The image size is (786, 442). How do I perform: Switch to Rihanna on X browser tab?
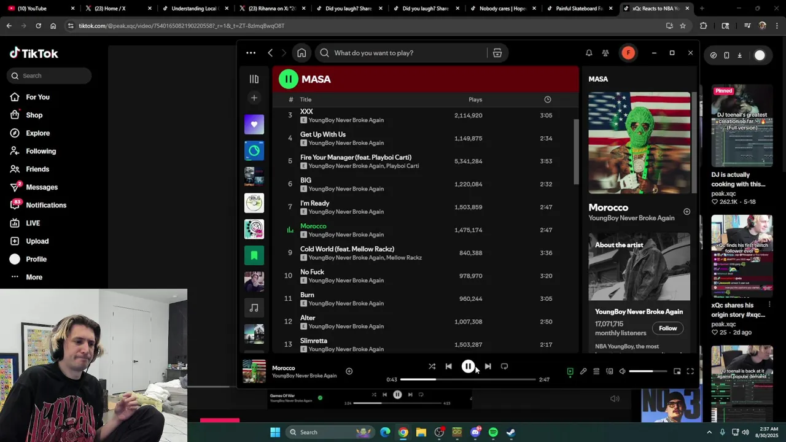[271, 9]
